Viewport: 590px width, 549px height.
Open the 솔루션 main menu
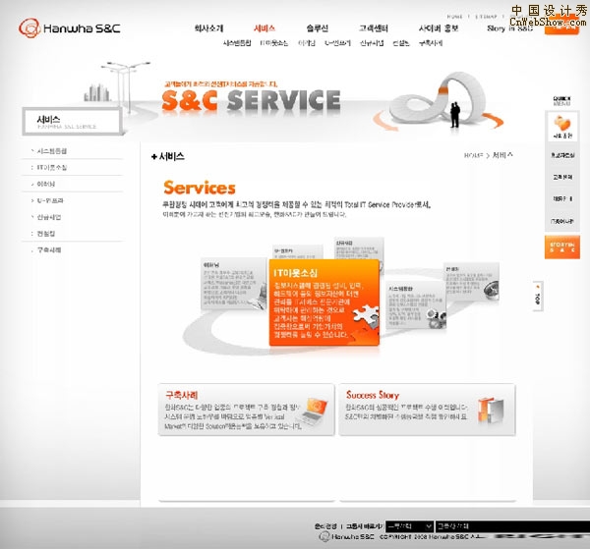[x=318, y=28]
